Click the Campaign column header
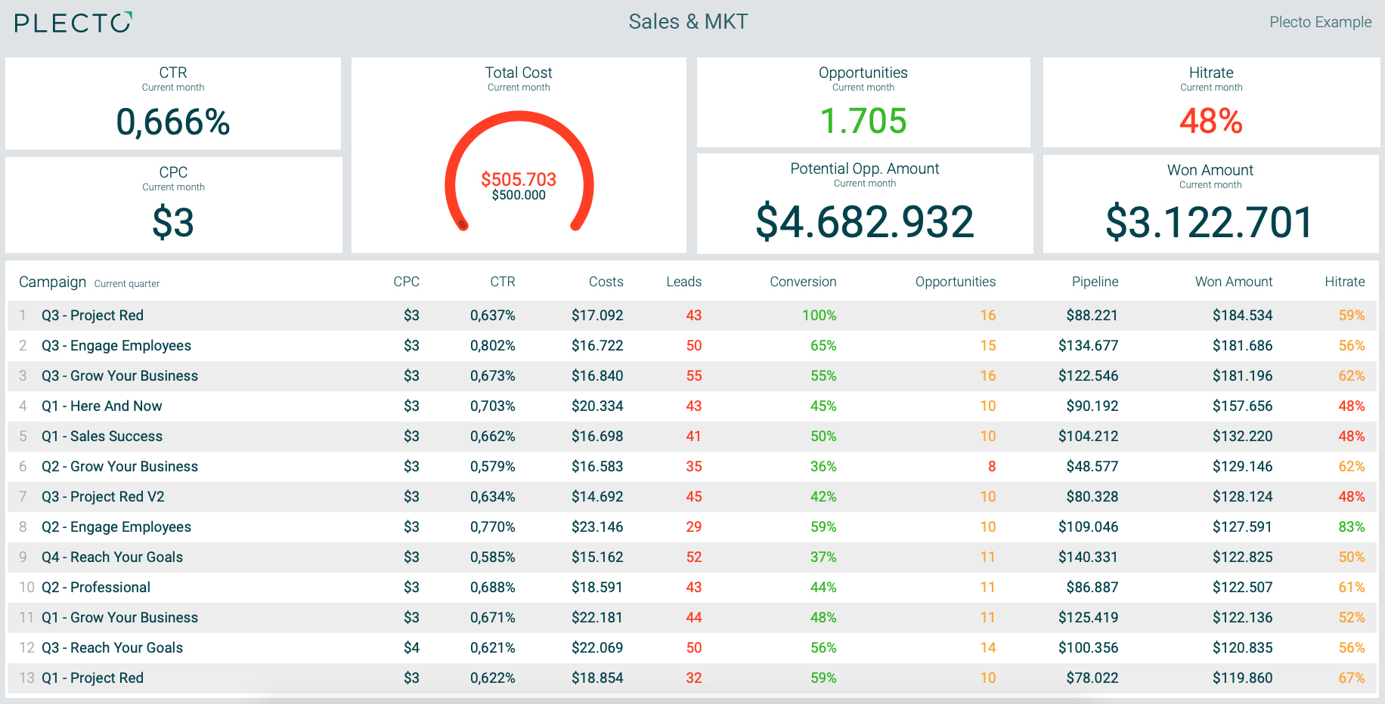The width and height of the screenshot is (1385, 704). (52, 282)
